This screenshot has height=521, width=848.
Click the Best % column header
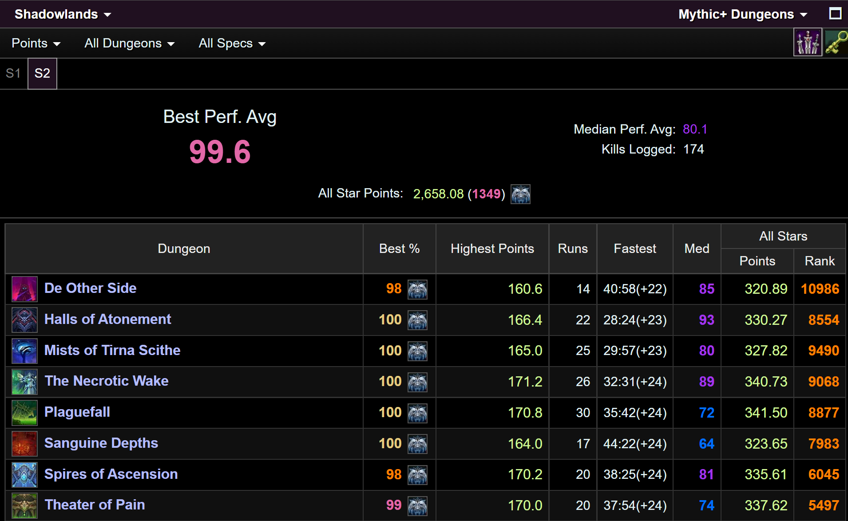[x=399, y=249]
